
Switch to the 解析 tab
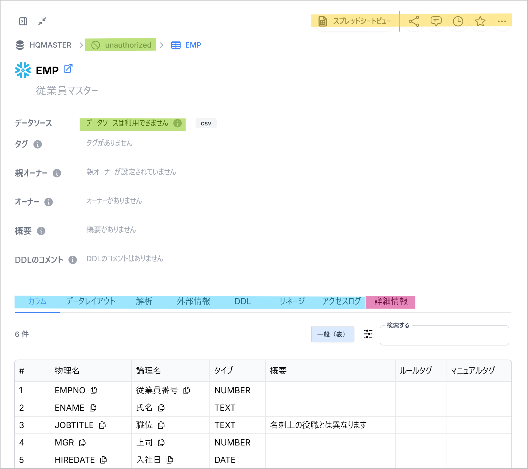tap(144, 302)
